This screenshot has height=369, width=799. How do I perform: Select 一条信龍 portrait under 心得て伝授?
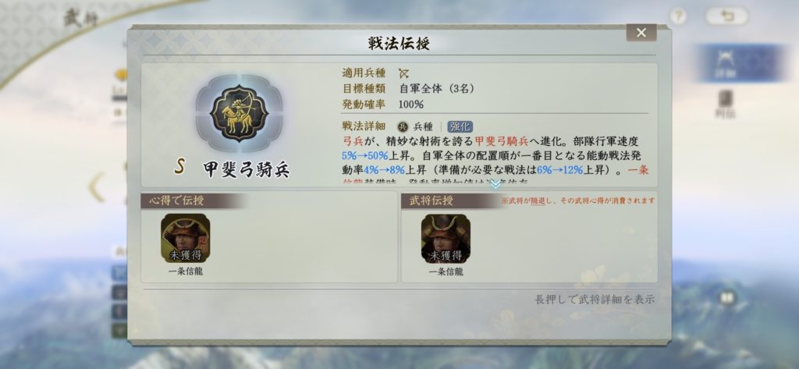(x=186, y=239)
